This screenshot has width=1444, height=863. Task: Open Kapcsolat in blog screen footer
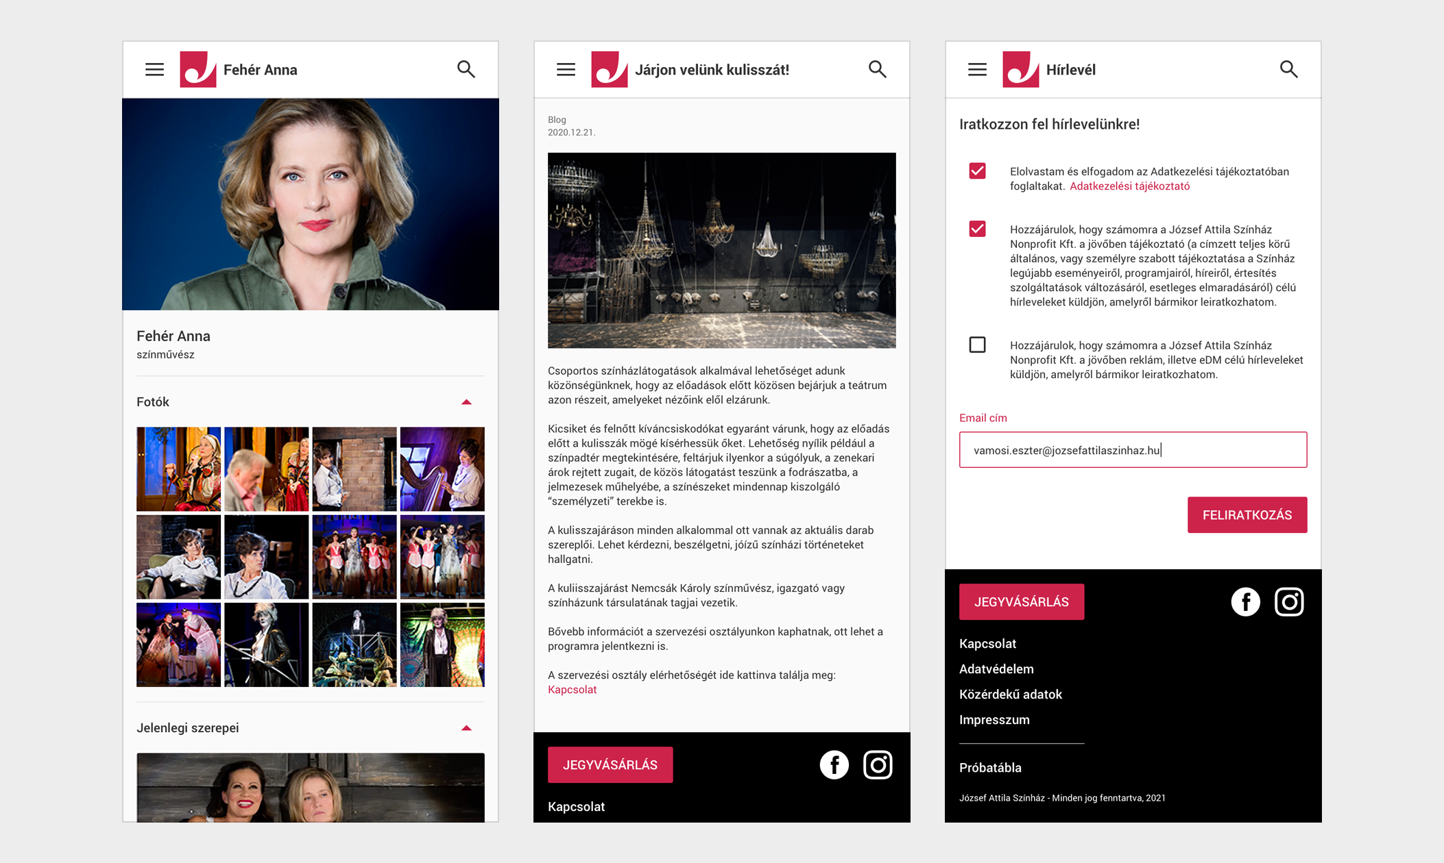576,807
